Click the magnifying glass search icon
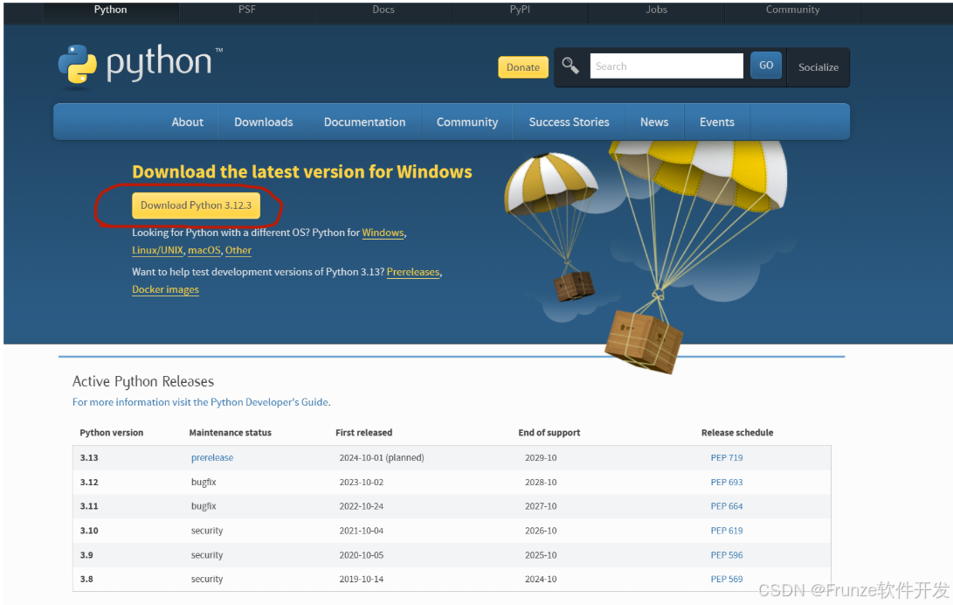Image resolution: width=953 pixels, height=605 pixels. pos(570,66)
